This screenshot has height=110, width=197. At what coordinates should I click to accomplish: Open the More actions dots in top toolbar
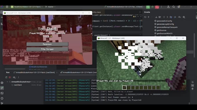coord(161,7)
